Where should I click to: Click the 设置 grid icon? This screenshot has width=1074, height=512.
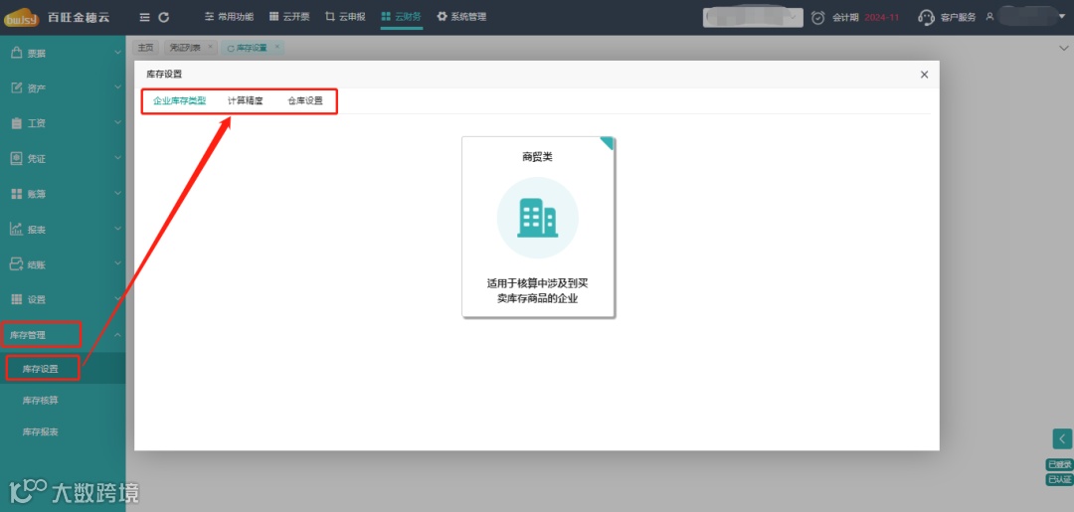pyautogui.click(x=17, y=299)
